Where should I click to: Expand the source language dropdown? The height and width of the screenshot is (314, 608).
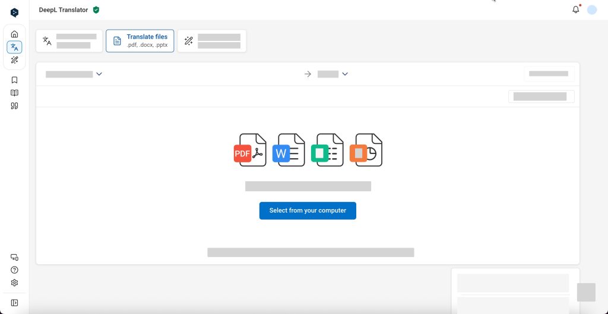(x=75, y=74)
